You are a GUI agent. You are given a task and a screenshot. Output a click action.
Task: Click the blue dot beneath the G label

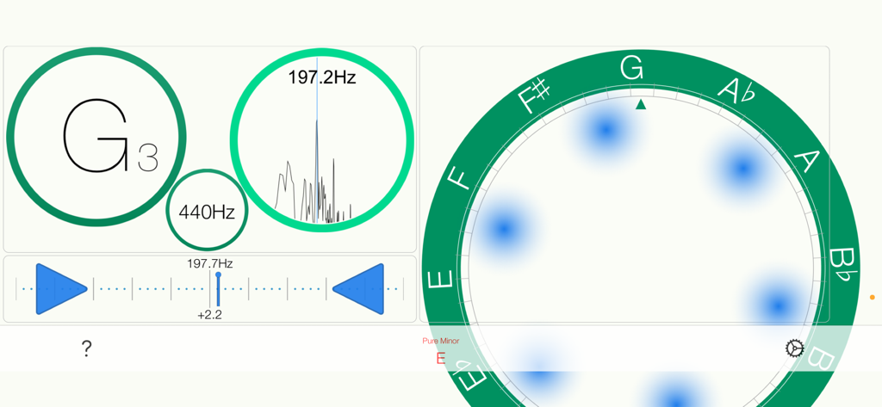point(606,131)
